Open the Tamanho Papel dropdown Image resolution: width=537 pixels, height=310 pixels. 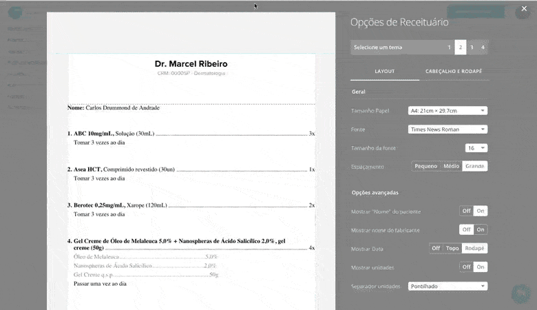447,110
